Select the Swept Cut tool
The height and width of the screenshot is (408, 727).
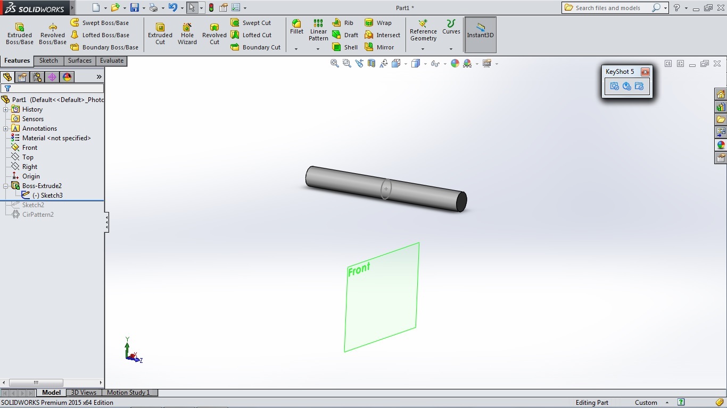251,23
